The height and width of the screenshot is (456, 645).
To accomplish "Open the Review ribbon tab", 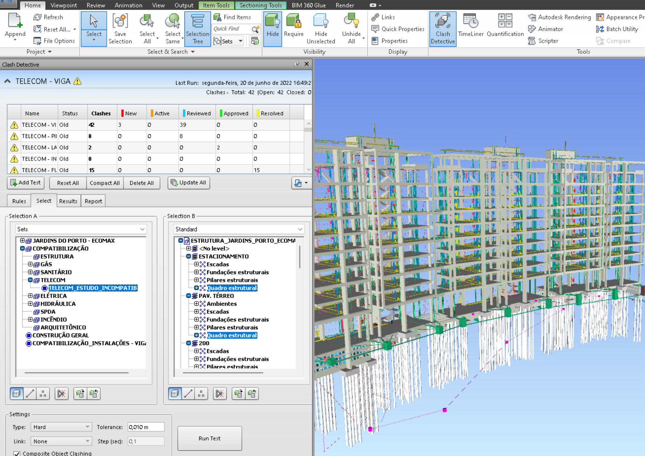I will click(96, 5).
